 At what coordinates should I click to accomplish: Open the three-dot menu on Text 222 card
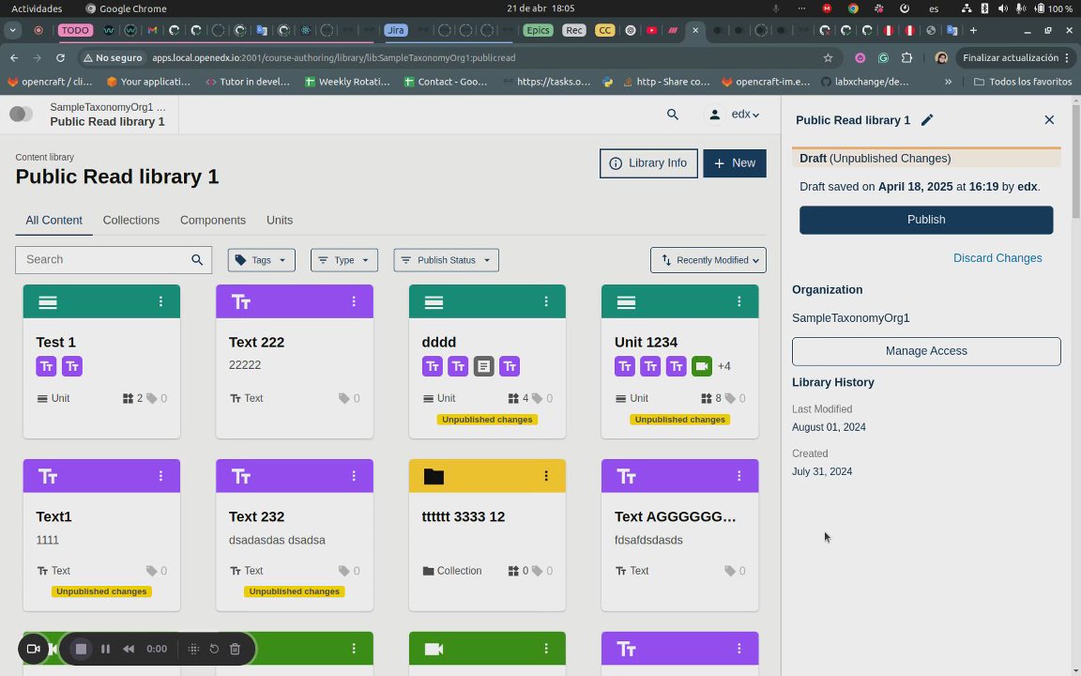pos(354,301)
